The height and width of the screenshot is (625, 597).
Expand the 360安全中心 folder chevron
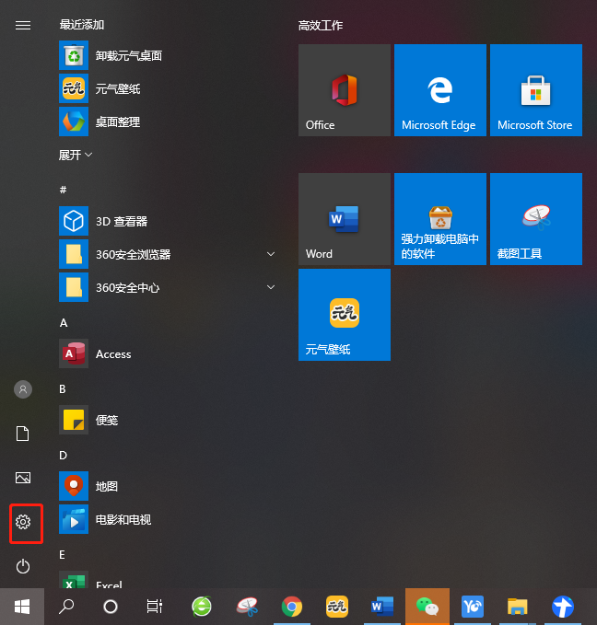(271, 287)
